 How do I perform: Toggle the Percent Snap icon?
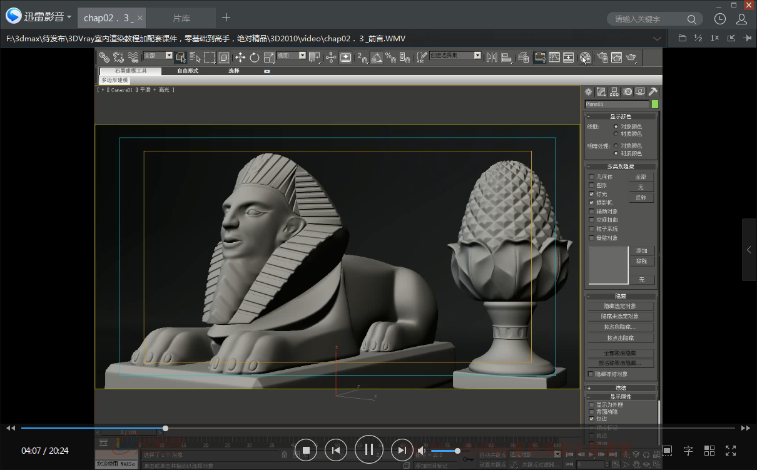pyautogui.click(x=390, y=58)
